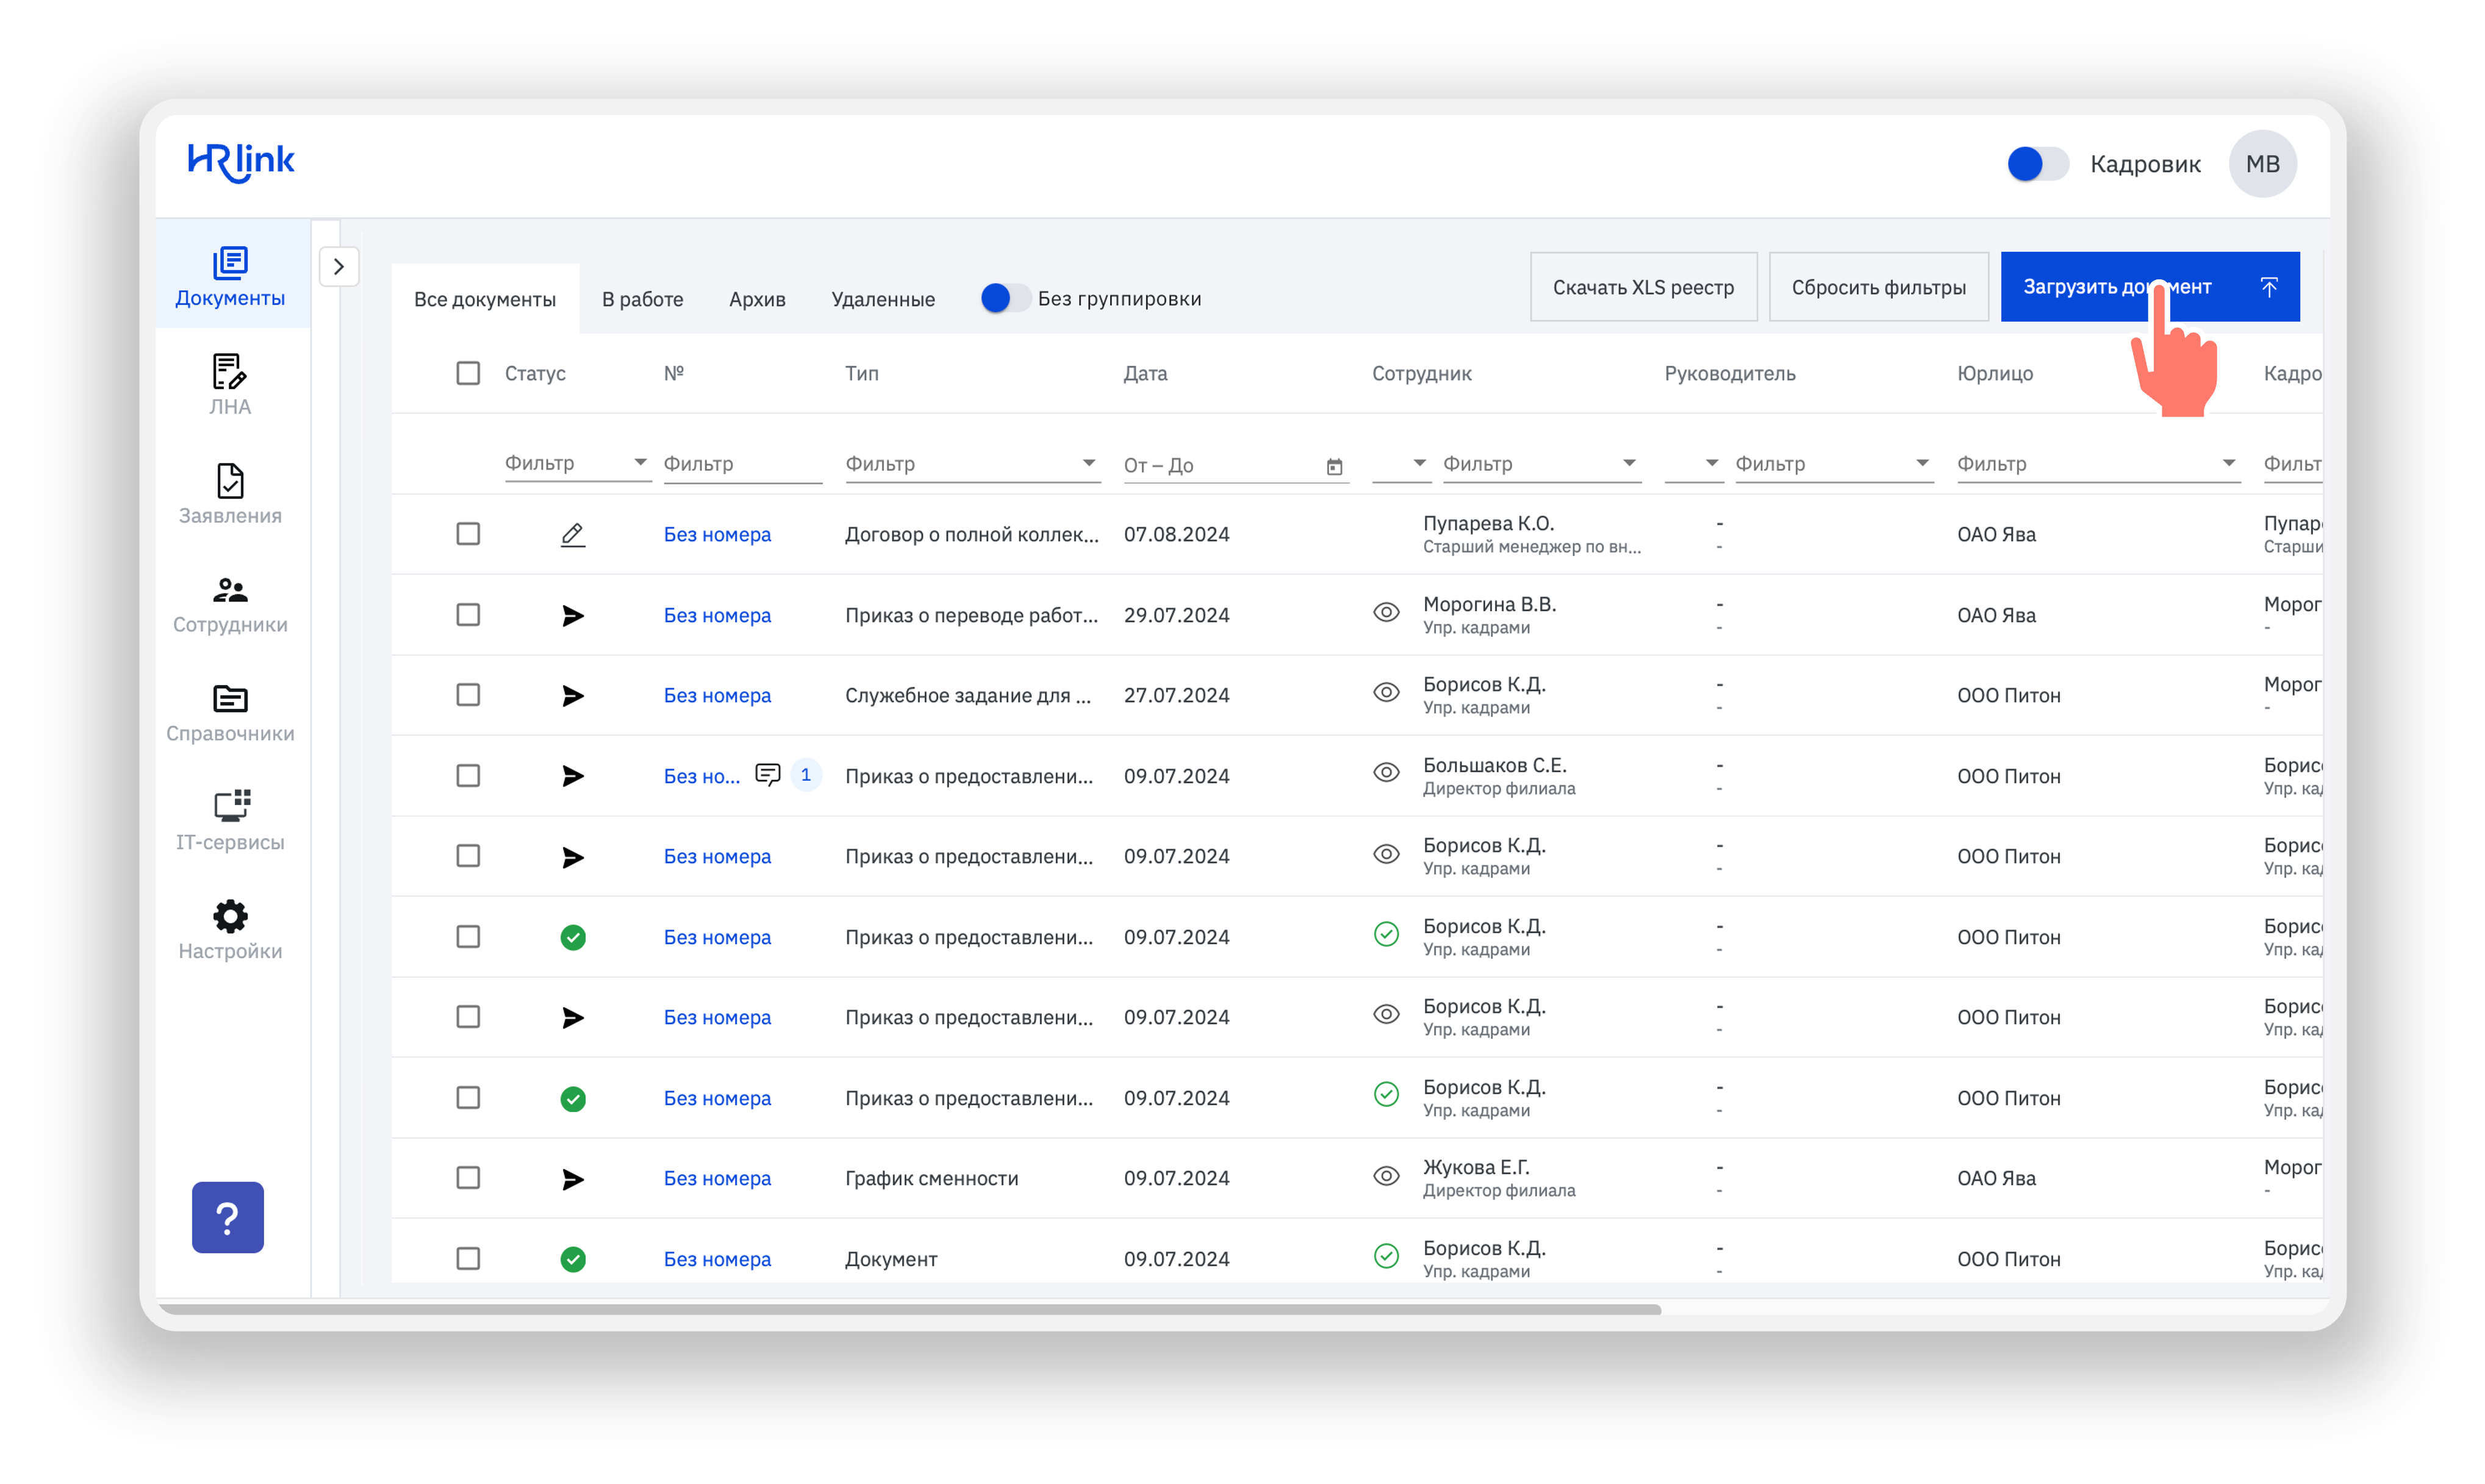Click the draft pencil status icon for Пупарева row
2485x1484 pixels.
pos(572,535)
